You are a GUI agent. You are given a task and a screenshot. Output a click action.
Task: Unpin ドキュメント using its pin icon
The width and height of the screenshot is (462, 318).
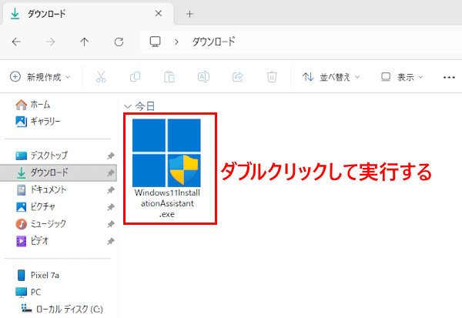point(111,189)
